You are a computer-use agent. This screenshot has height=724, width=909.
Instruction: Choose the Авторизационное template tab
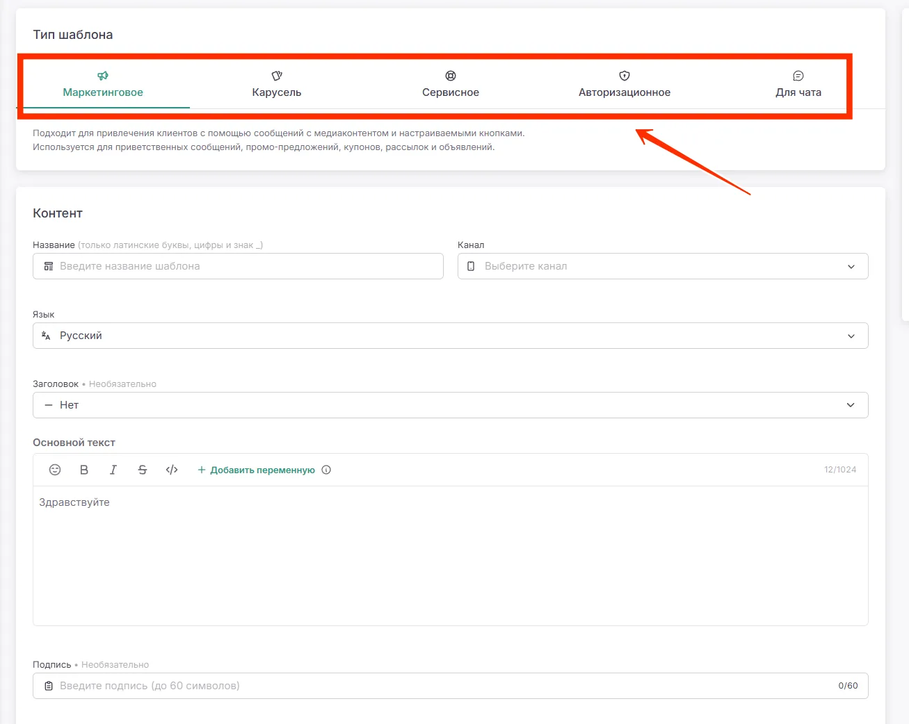coord(625,84)
